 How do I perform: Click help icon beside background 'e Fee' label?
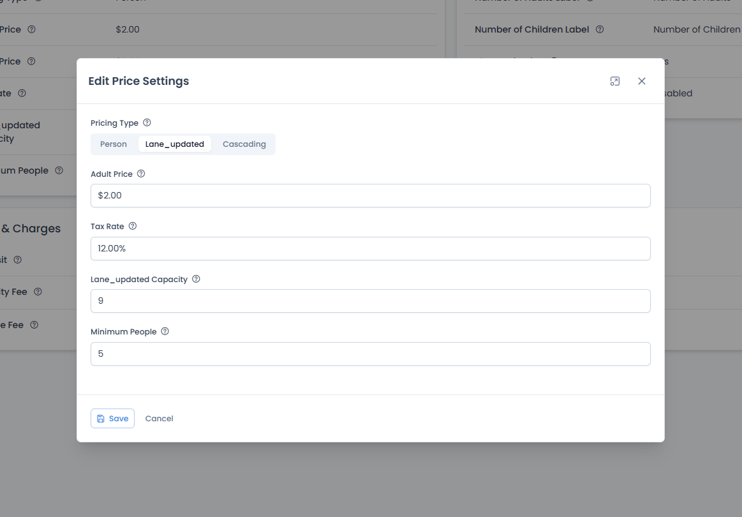tap(34, 325)
